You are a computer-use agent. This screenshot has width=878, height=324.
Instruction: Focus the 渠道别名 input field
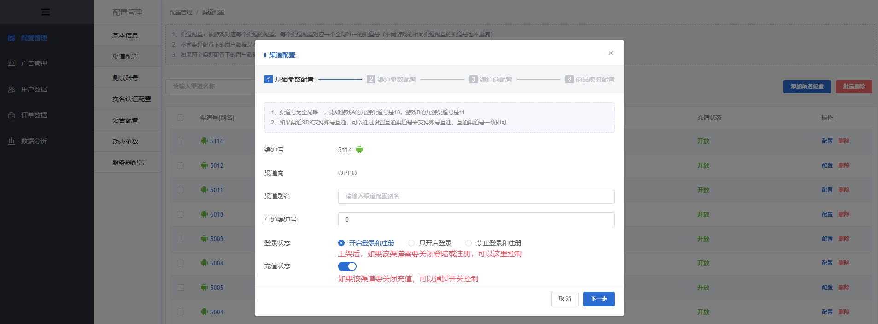coord(476,196)
